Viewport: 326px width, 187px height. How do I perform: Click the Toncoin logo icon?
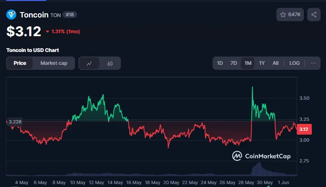click(x=11, y=15)
